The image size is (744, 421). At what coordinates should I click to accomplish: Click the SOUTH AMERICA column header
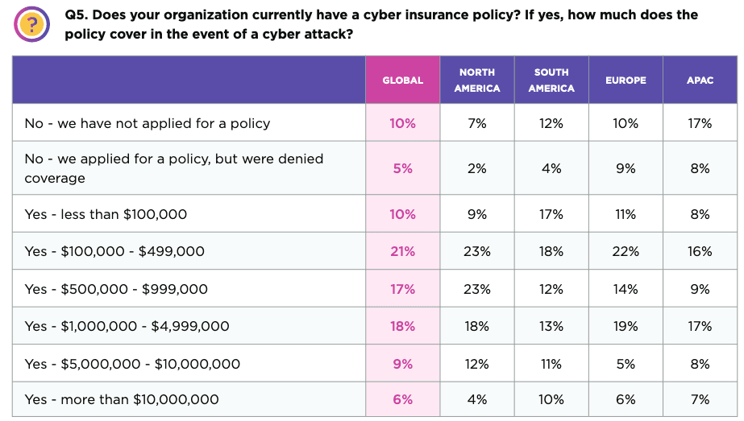coord(551,80)
